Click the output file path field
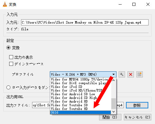 pos(78,105)
